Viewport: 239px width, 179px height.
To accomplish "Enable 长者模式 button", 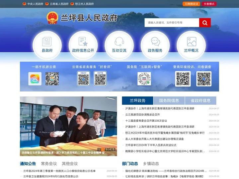I will pyautogui.click(x=209, y=4).
